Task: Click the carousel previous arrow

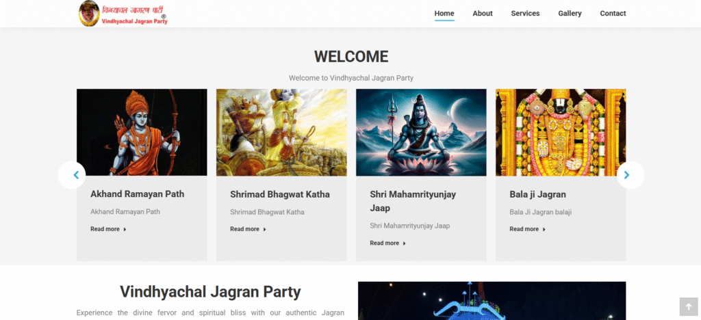Action: tap(72, 175)
